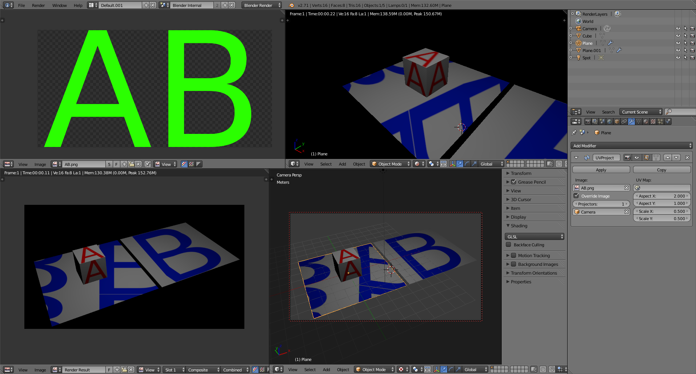
Task: Clear the AB.png image from modifier
Action: tap(627, 188)
